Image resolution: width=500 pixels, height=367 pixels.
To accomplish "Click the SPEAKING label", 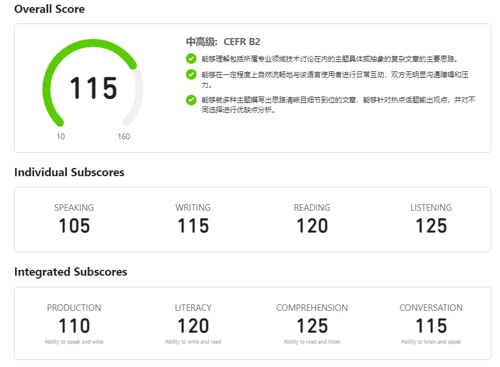I will (74, 208).
